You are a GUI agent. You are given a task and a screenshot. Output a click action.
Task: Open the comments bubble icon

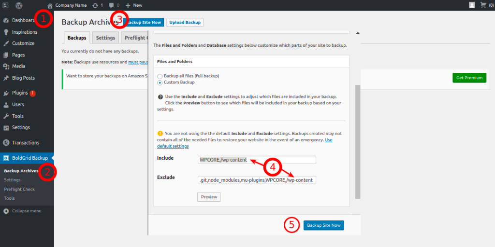111,5
